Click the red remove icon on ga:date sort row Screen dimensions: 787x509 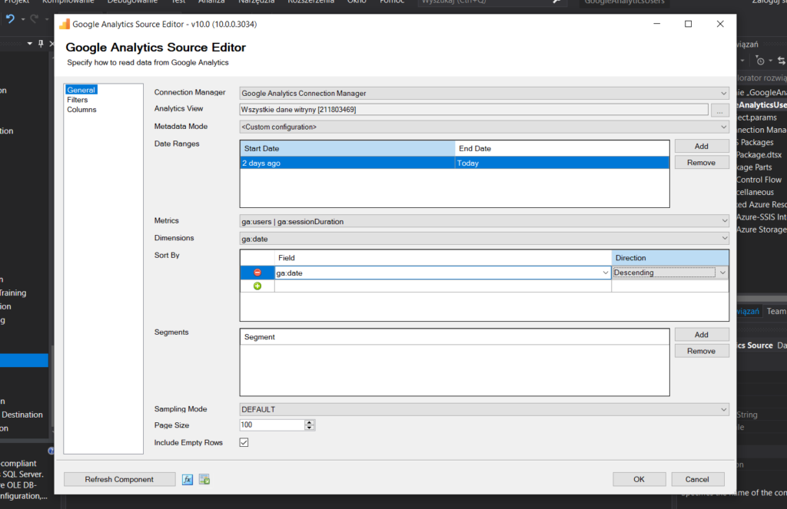(x=257, y=273)
